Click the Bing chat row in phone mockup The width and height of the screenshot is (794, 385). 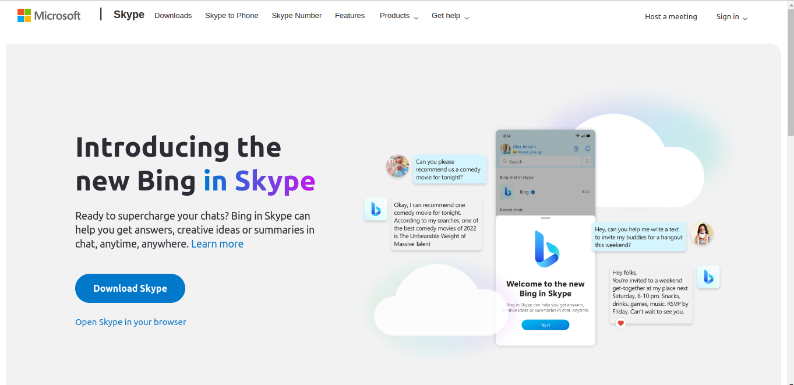(x=545, y=192)
